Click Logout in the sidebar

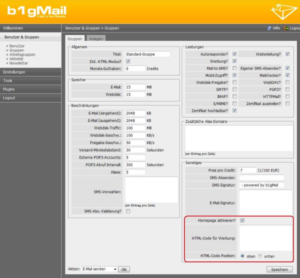click(30, 98)
